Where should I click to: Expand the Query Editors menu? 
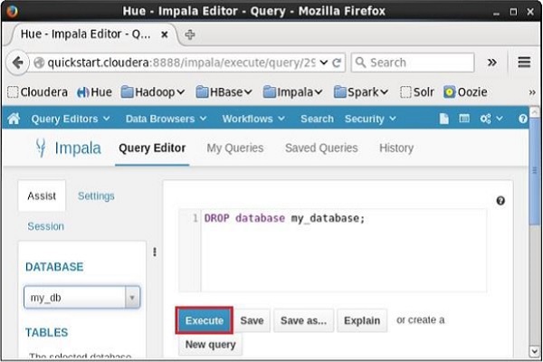pyautogui.click(x=71, y=119)
